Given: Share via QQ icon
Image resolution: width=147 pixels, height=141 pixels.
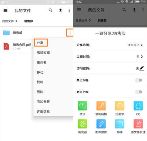Looking at the screenshot, I should 138,106.
